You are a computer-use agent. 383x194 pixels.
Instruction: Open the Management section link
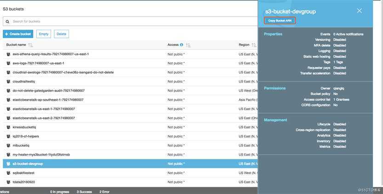coord(275,120)
